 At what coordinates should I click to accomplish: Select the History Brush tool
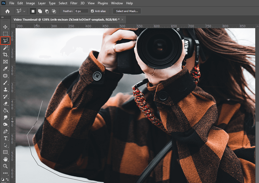click(x=5, y=97)
